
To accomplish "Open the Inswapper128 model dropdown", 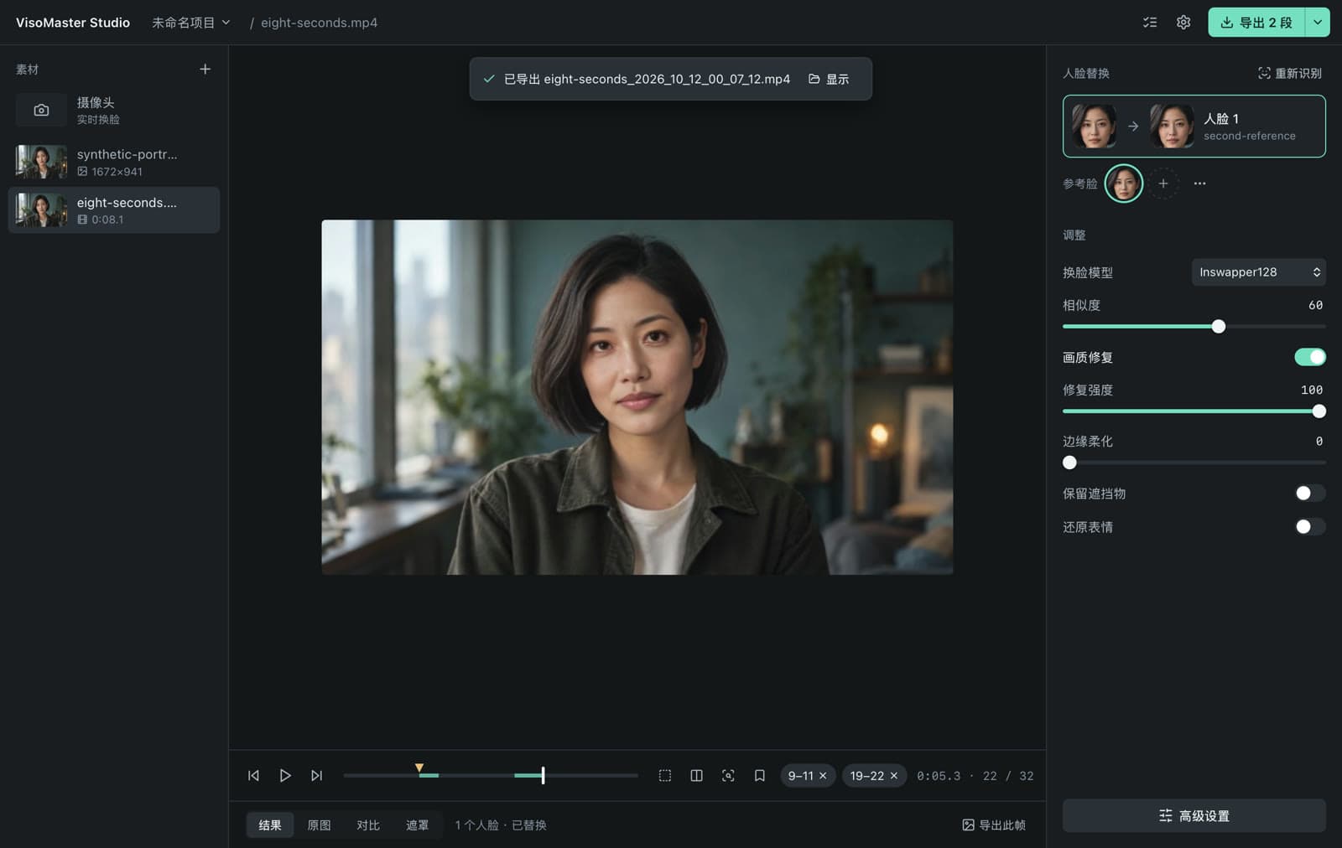I will 1259,272.
